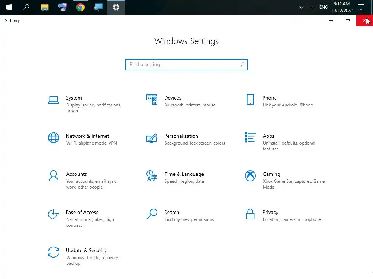This screenshot has width=373, height=279.
Task: Click the Personalization heading
Action: (x=181, y=136)
